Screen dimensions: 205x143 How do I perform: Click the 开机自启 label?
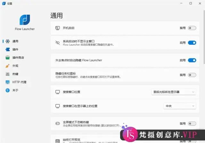click(x=69, y=28)
